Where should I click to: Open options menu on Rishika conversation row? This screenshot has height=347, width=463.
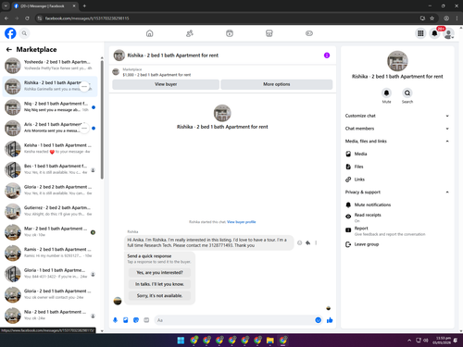point(84,87)
